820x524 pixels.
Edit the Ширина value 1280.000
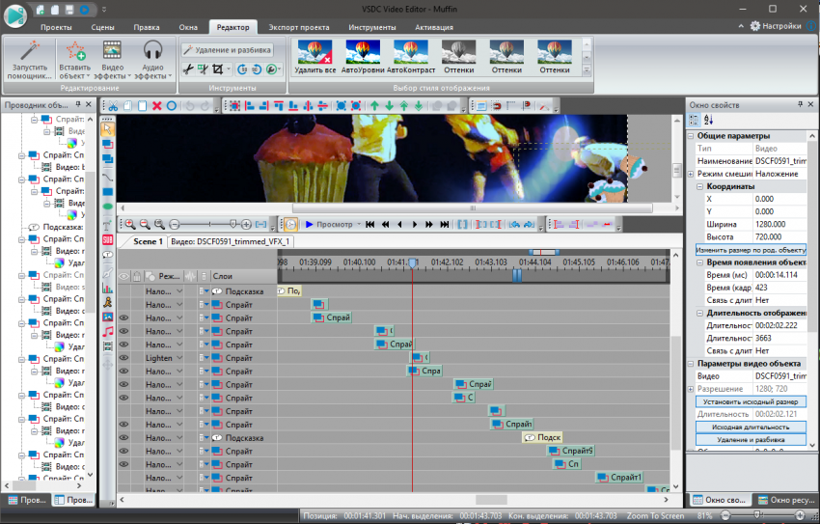[x=779, y=224]
